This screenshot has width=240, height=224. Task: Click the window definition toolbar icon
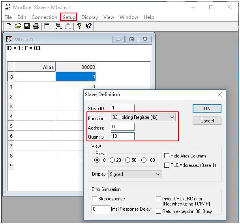(x=47, y=26)
